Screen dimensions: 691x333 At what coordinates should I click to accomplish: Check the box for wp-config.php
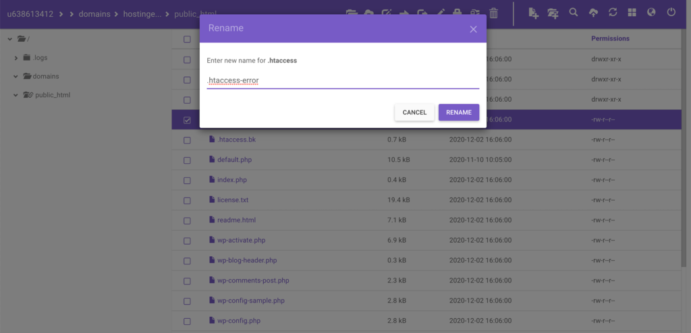(x=187, y=322)
